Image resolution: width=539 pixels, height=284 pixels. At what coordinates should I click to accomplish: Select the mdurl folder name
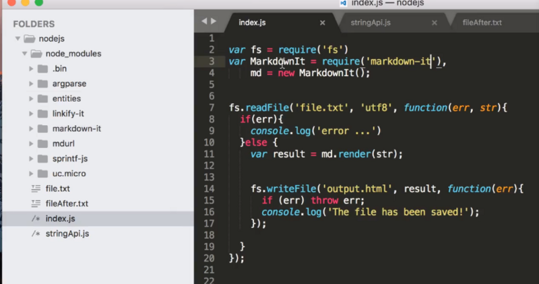[63, 143]
